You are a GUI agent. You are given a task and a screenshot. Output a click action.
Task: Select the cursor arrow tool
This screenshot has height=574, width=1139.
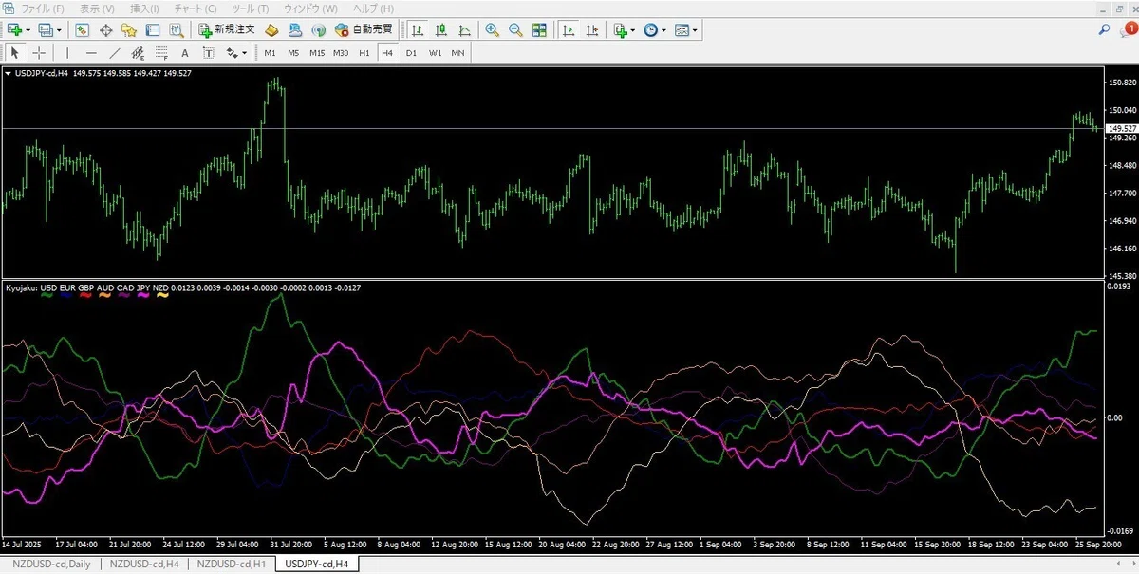point(15,53)
